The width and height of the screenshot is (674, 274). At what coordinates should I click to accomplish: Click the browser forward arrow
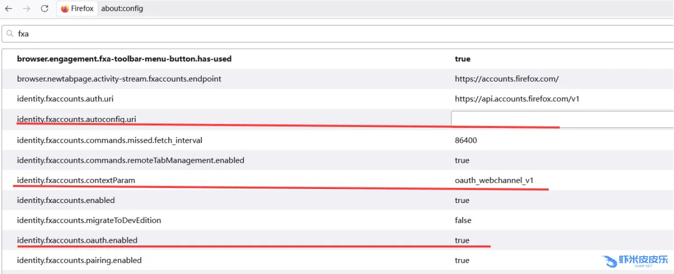(x=26, y=9)
